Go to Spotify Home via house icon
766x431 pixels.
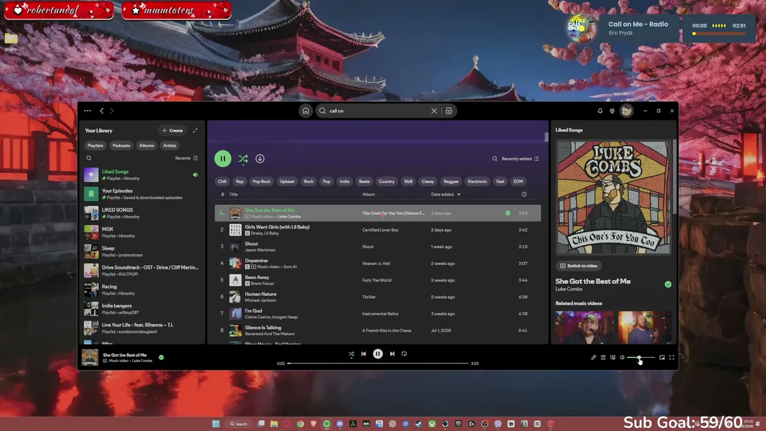305,111
